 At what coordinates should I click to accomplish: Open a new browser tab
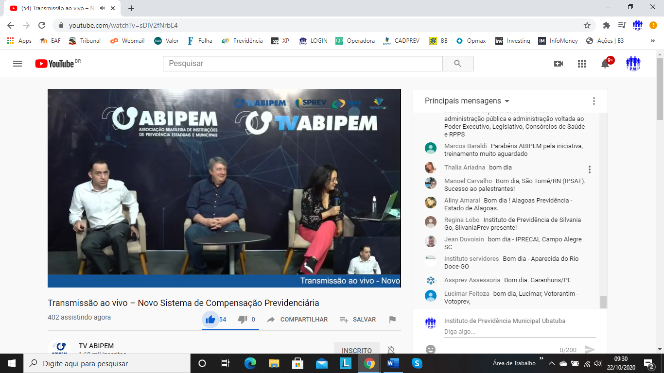coord(131,8)
